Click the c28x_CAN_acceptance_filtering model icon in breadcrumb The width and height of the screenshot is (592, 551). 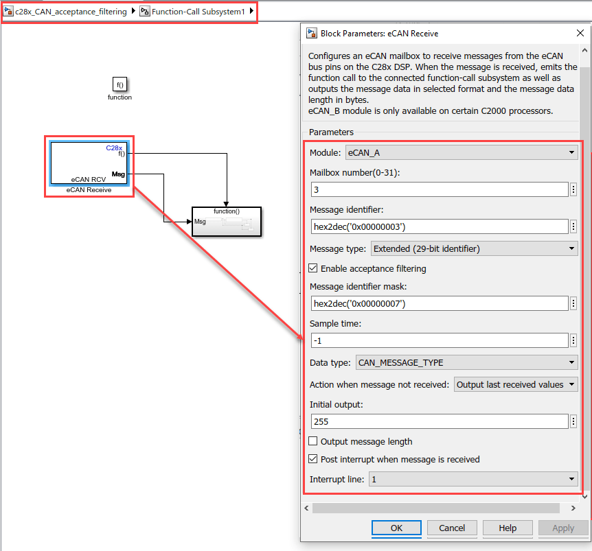[8, 12]
